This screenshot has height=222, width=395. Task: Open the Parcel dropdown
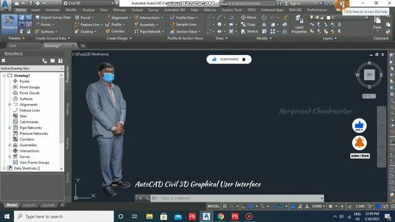[x=84, y=17]
